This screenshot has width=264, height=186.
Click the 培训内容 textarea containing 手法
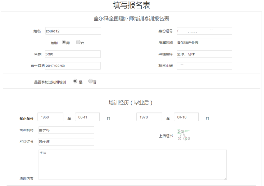tap(132, 164)
